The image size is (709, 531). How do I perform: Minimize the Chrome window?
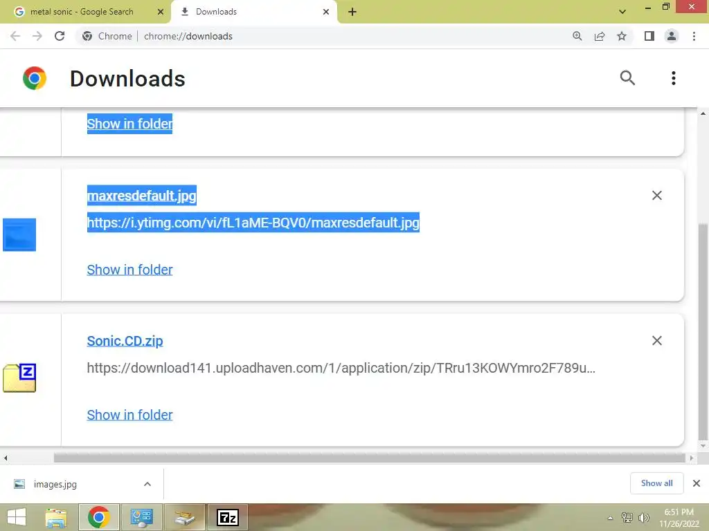pos(648,8)
